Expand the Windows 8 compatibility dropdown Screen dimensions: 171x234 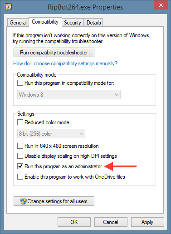click(69, 95)
